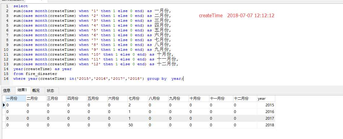Select the 九月份 column header
343x139 pixels.
(178, 98)
